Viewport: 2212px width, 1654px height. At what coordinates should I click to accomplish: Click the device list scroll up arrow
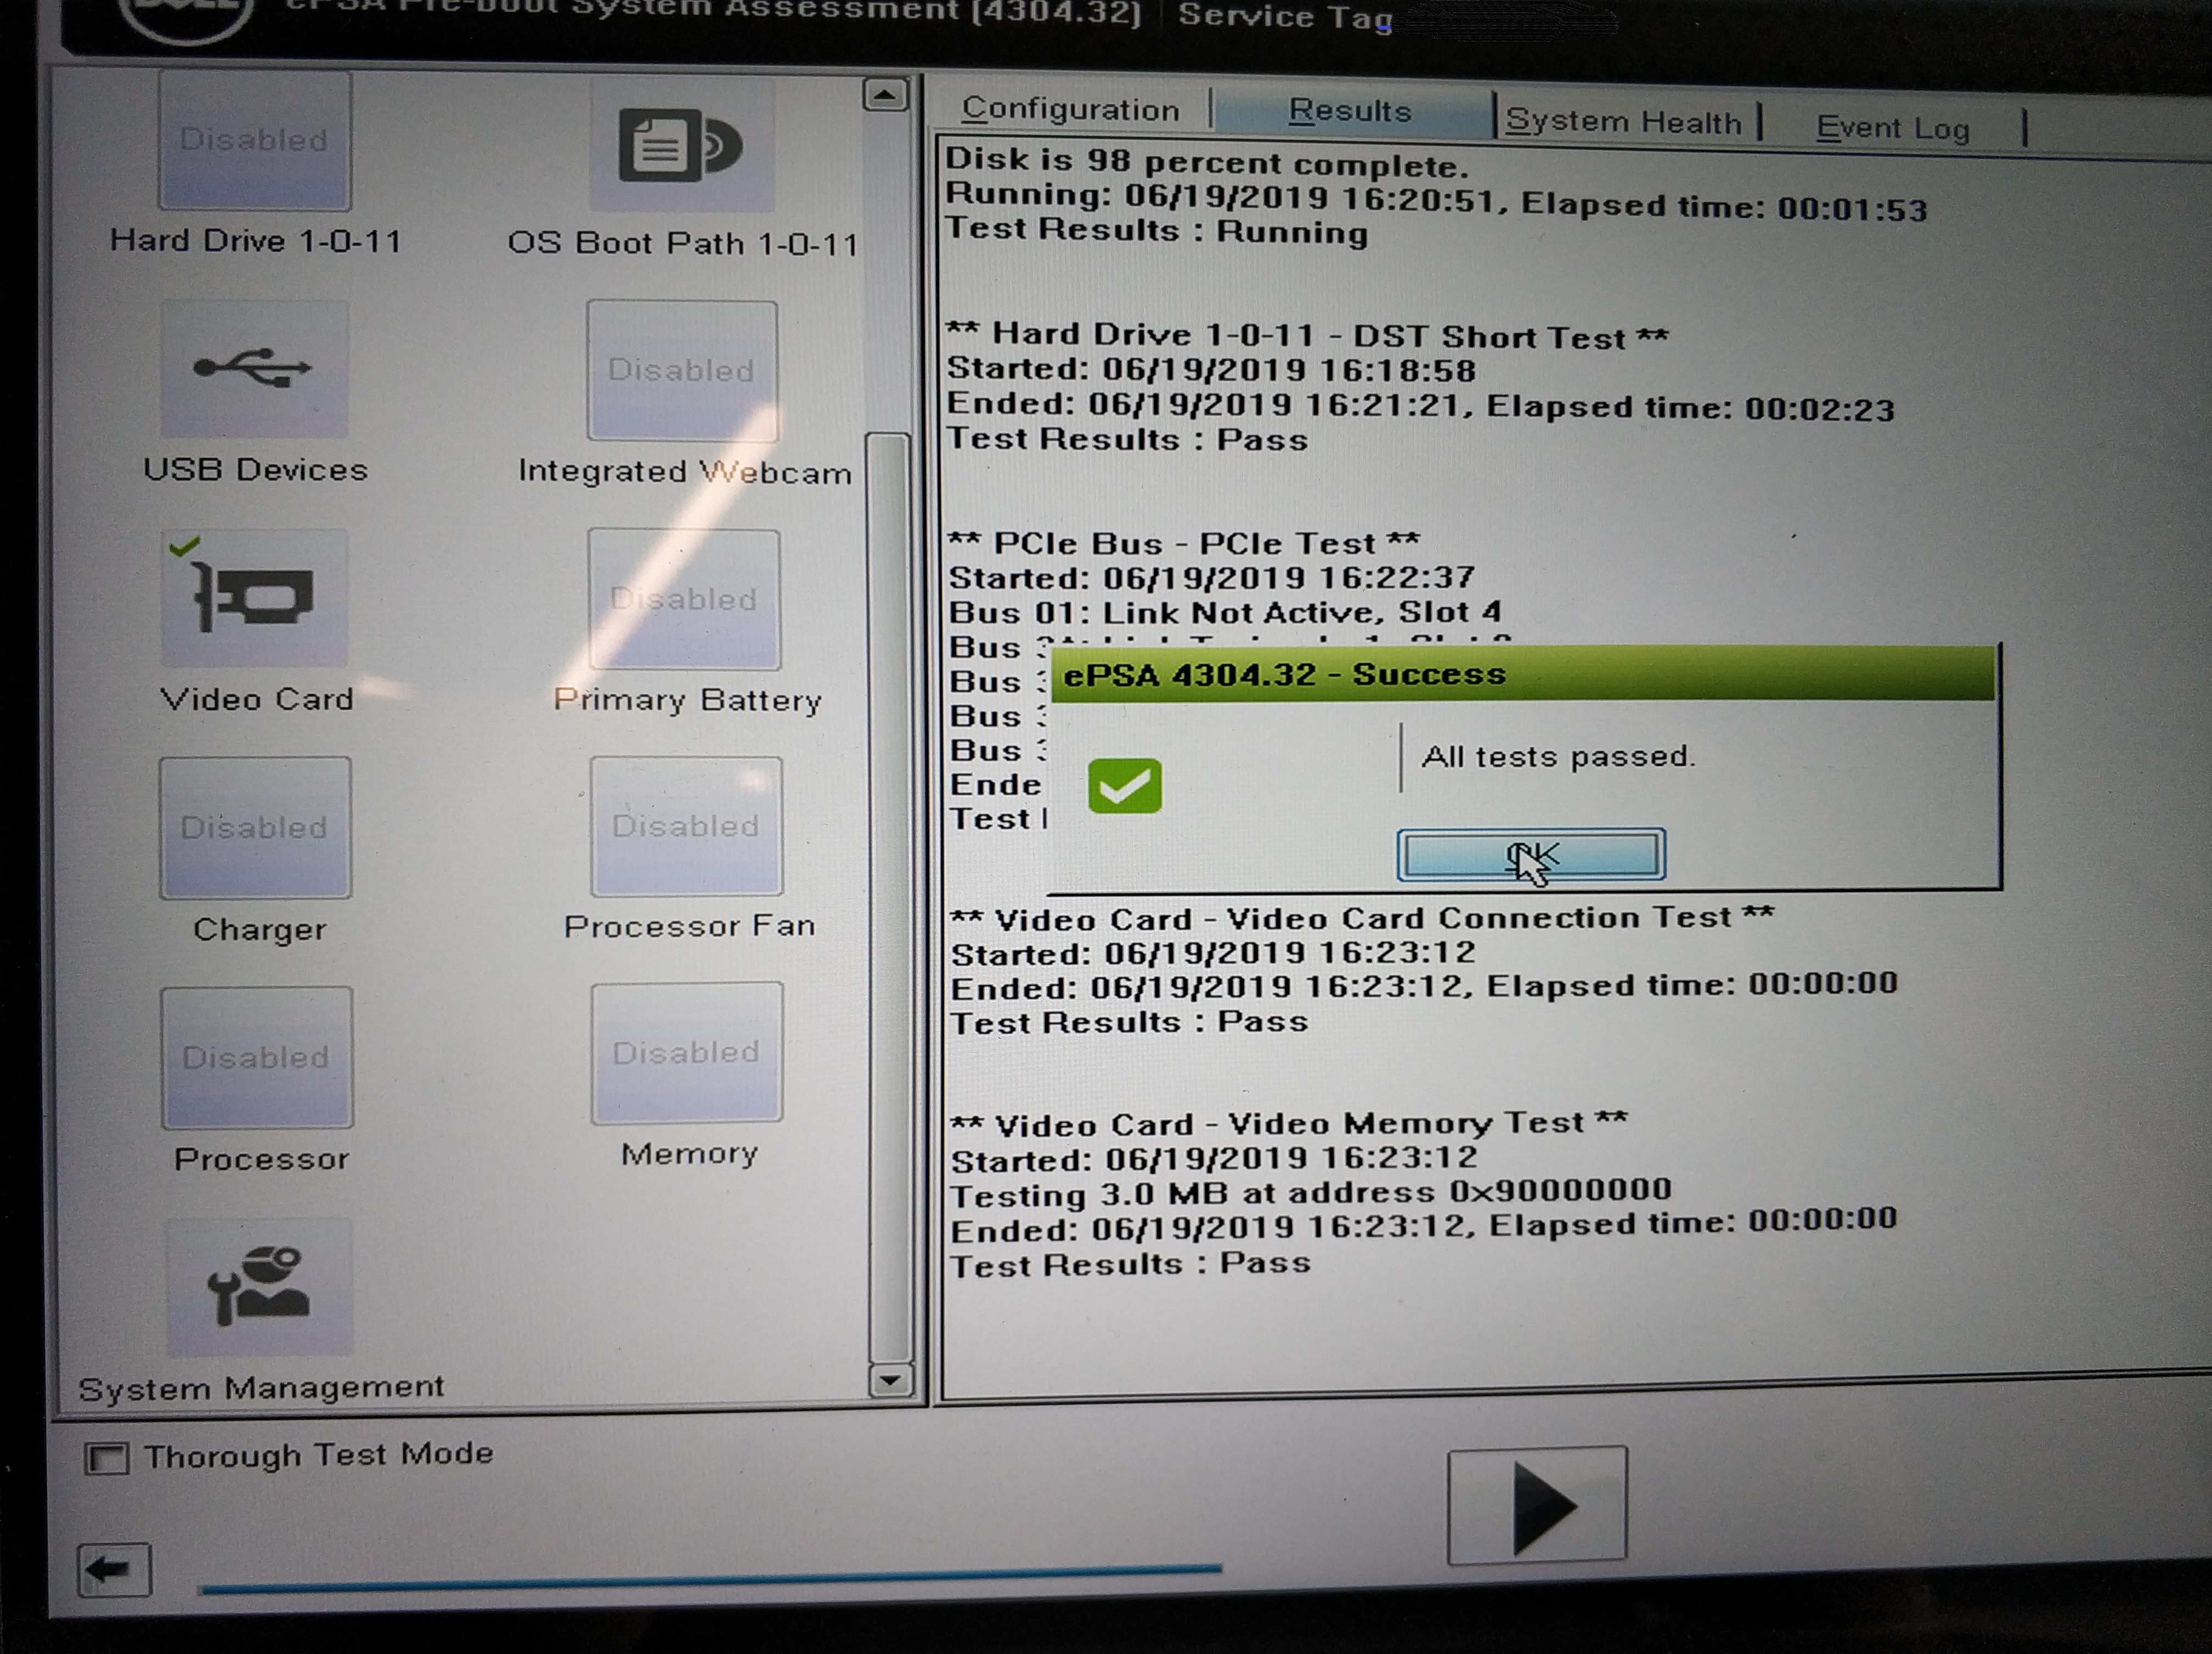[x=885, y=95]
